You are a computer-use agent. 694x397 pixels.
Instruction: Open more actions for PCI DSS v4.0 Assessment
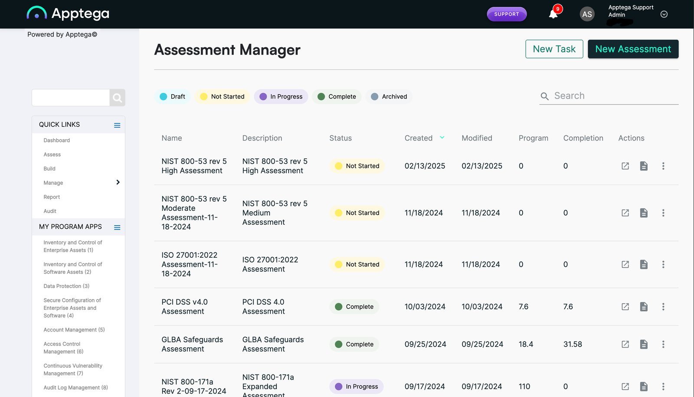tap(663, 306)
